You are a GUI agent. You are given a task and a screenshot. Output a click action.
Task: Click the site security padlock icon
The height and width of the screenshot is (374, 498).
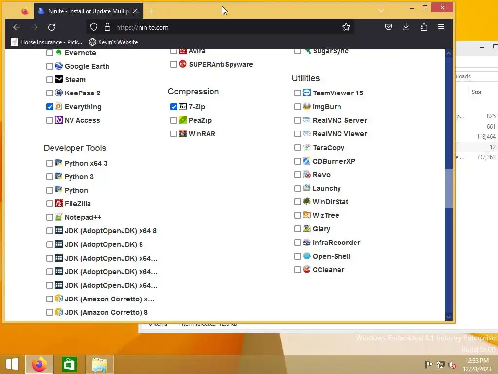coord(107,27)
